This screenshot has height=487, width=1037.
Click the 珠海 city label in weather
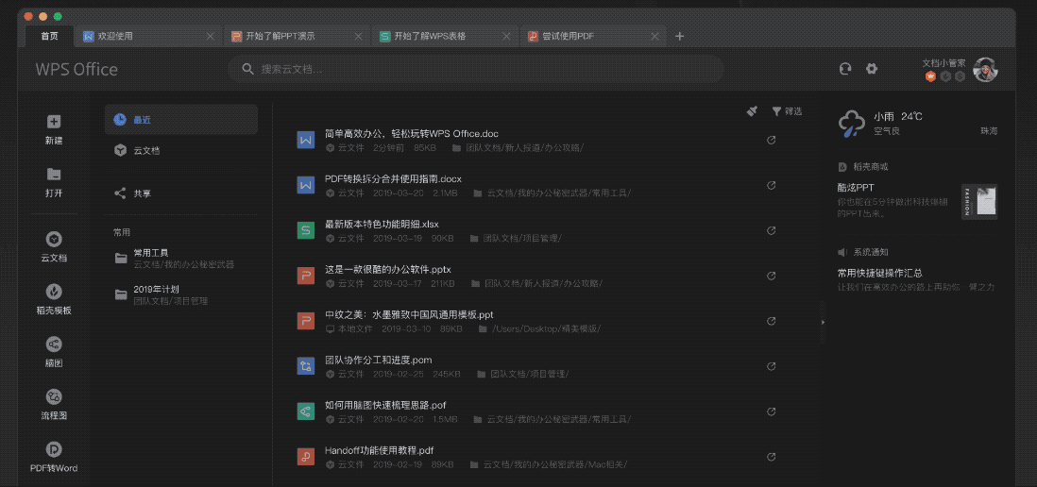pyautogui.click(x=989, y=131)
